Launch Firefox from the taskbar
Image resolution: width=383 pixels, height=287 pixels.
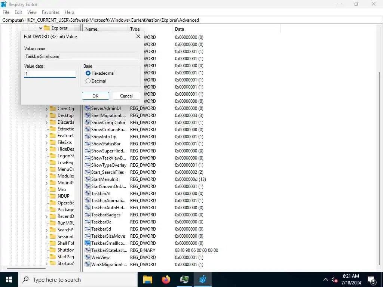click(x=166, y=280)
